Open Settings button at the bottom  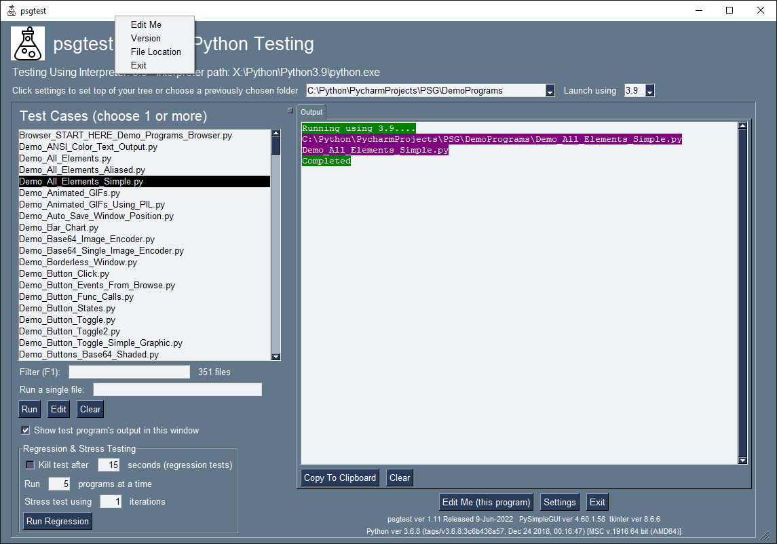[559, 503]
